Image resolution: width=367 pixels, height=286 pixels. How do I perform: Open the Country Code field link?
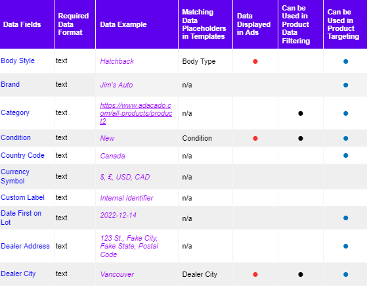23,155
